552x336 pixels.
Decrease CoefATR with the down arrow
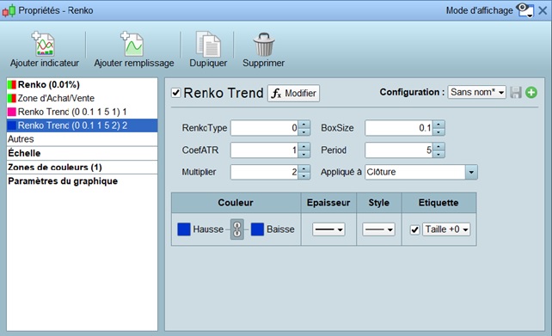[304, 154]
